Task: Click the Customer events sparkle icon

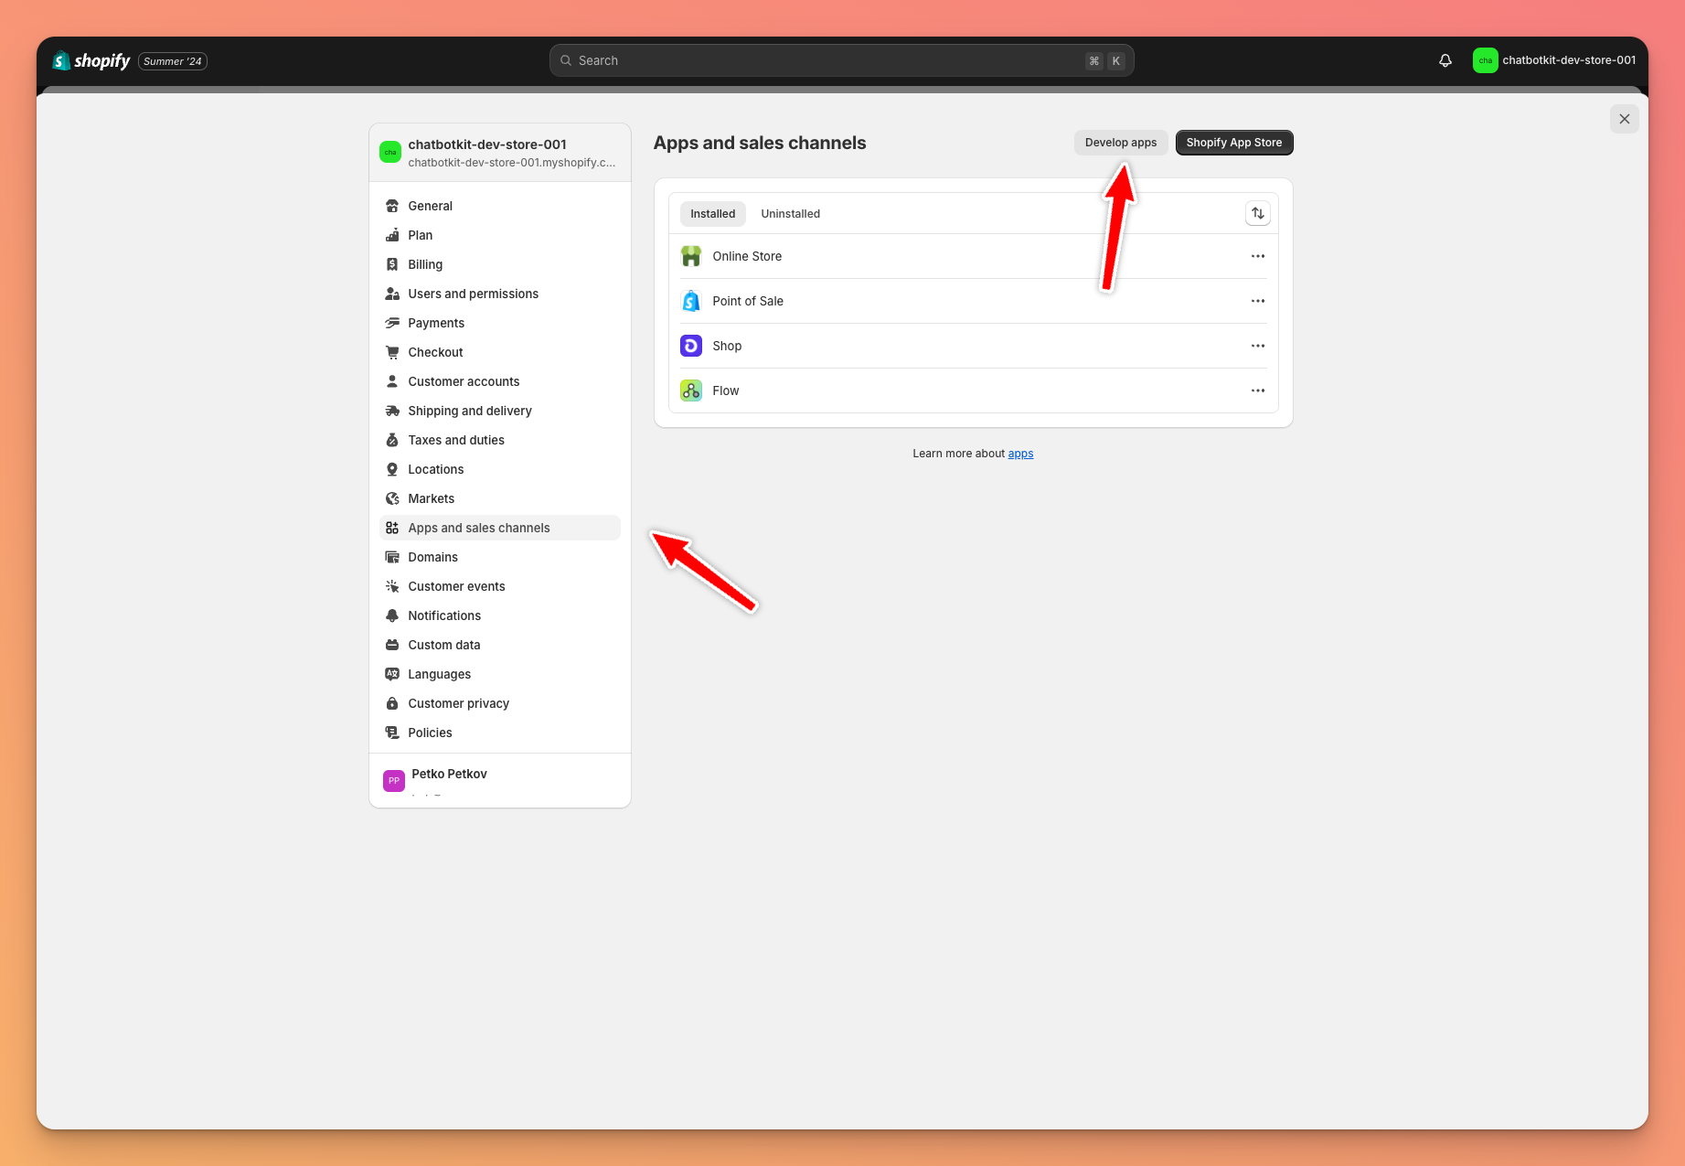Action: pyautogui.click(x=392, y=586)
